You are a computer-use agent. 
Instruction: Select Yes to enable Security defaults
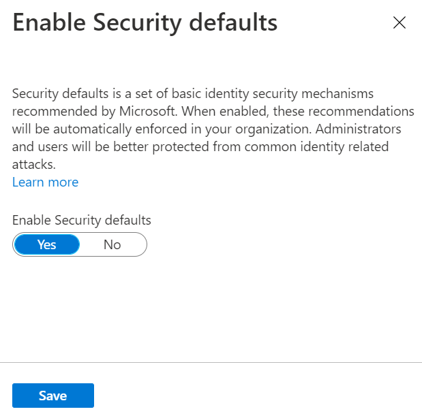pyautogui.click(x=47, y=244)
